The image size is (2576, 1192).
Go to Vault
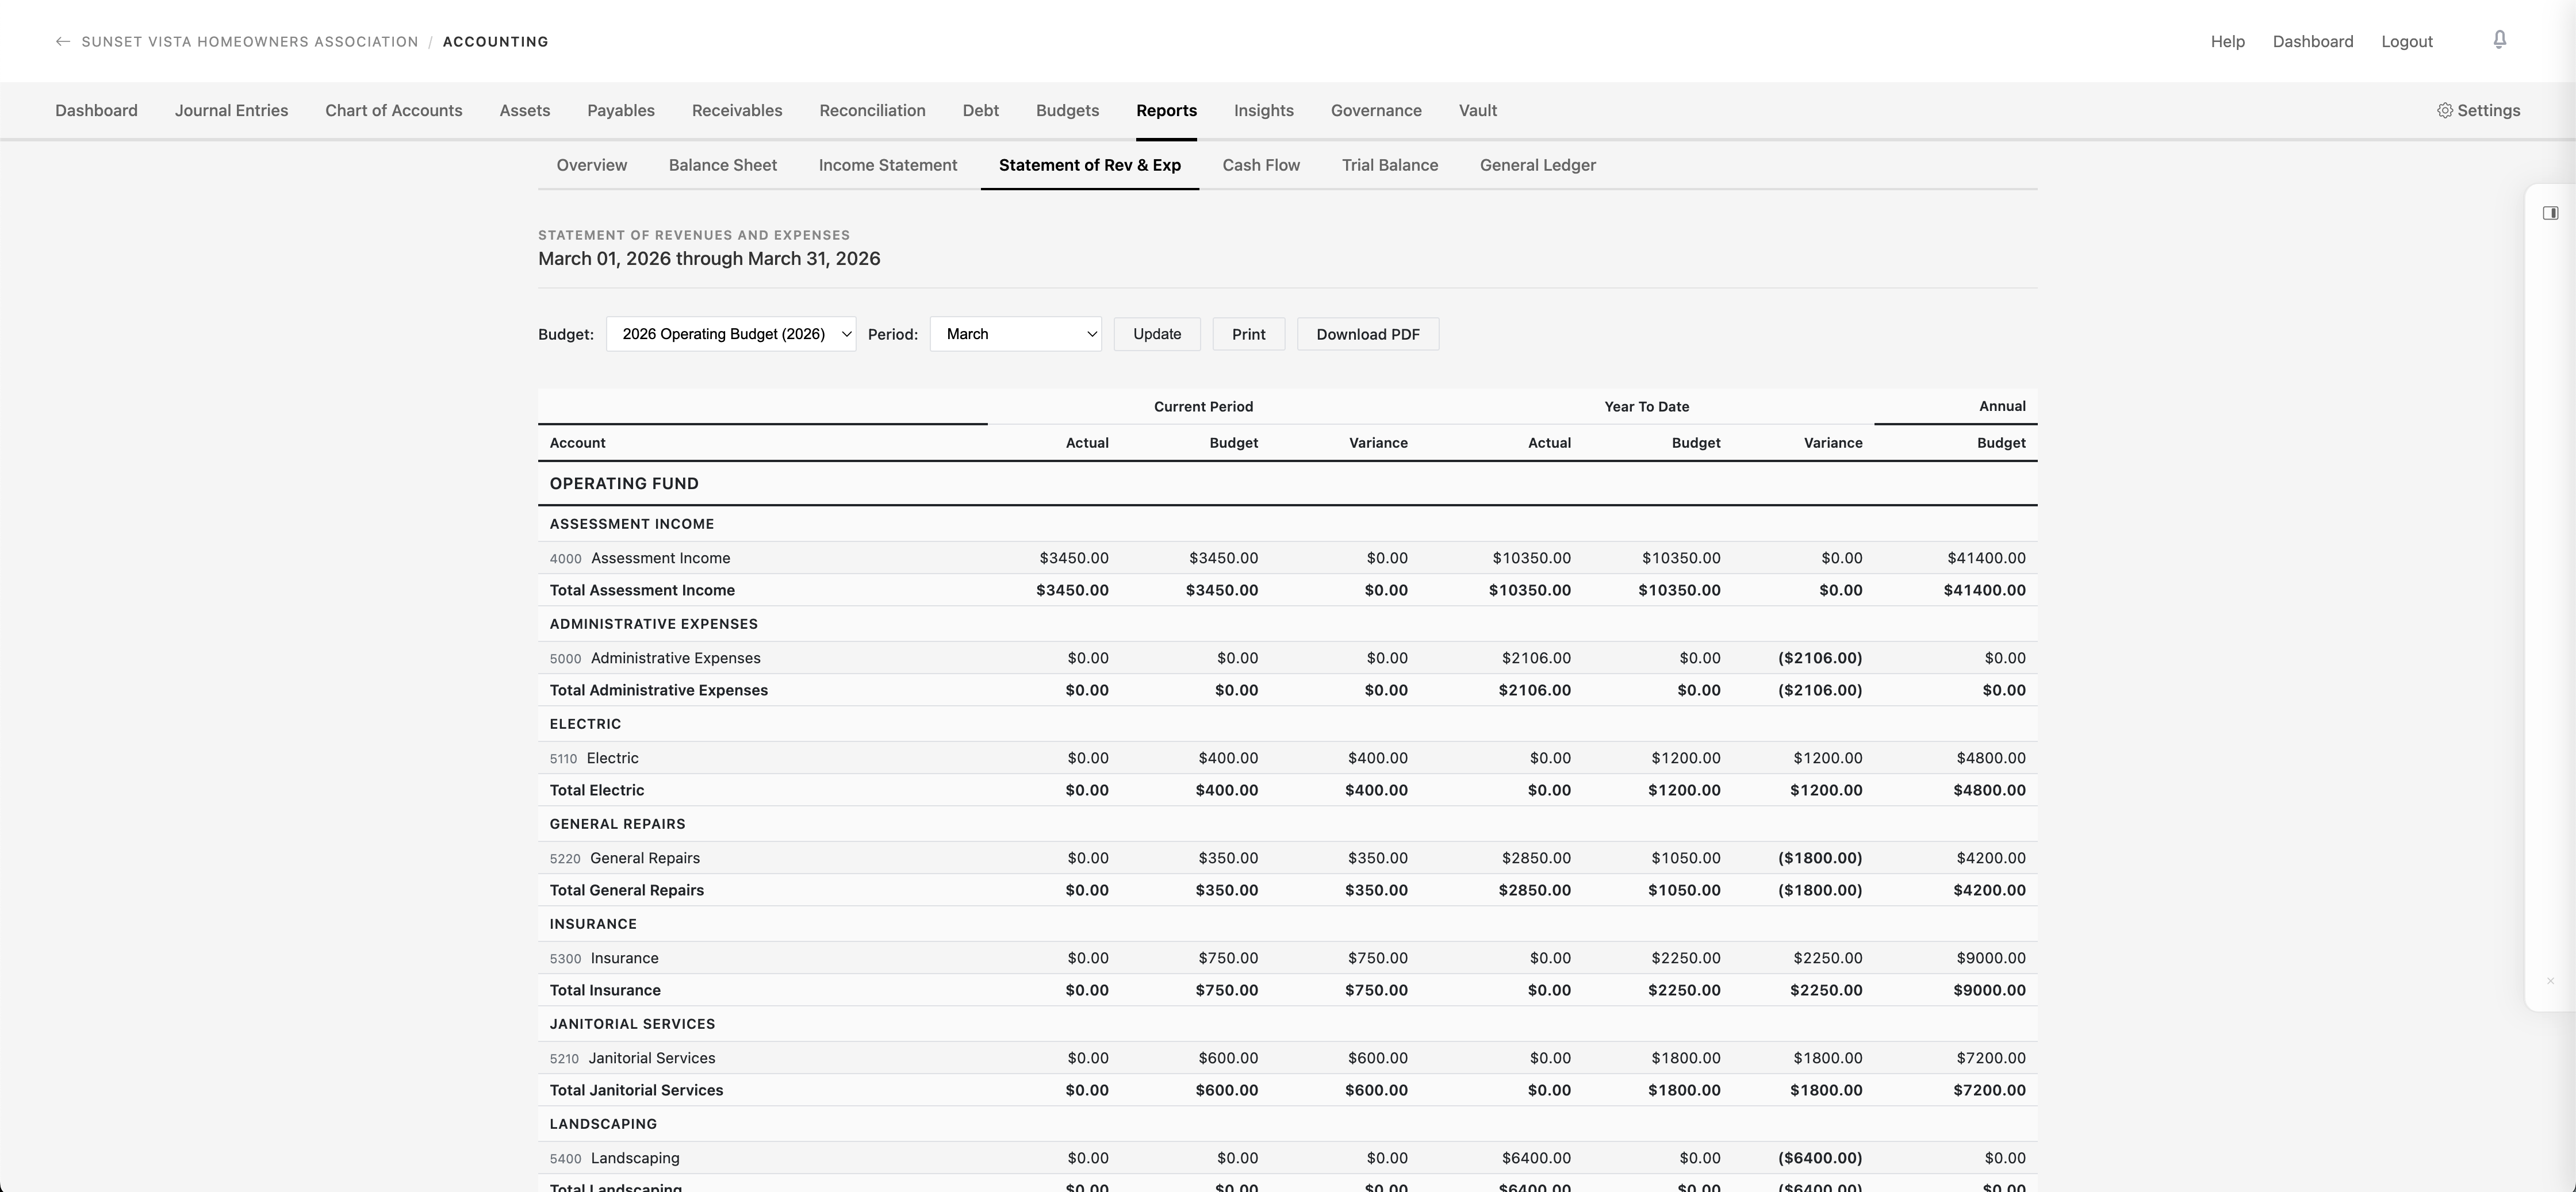pos(1477,111)
